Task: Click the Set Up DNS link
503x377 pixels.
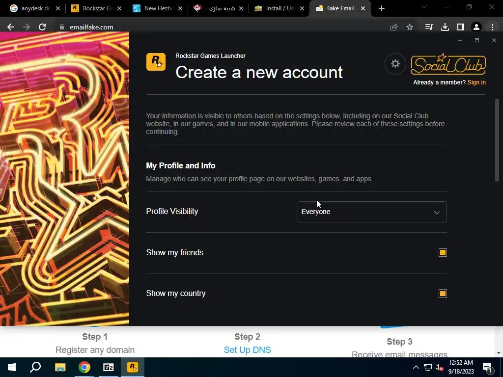Action: (248, 350)
